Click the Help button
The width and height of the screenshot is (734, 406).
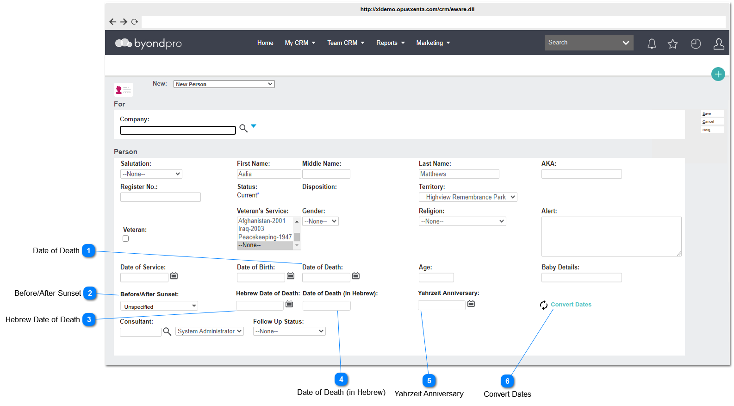[712, 130]
